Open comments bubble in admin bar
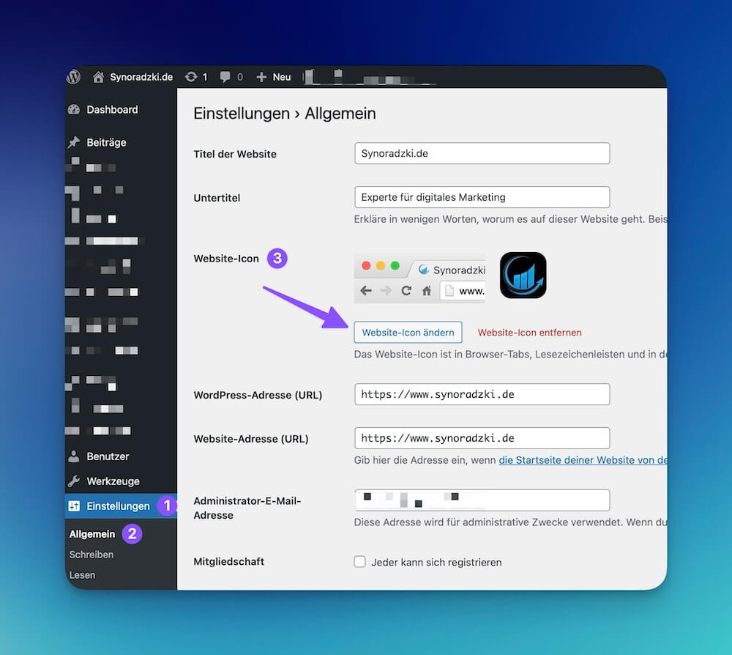 225,77
